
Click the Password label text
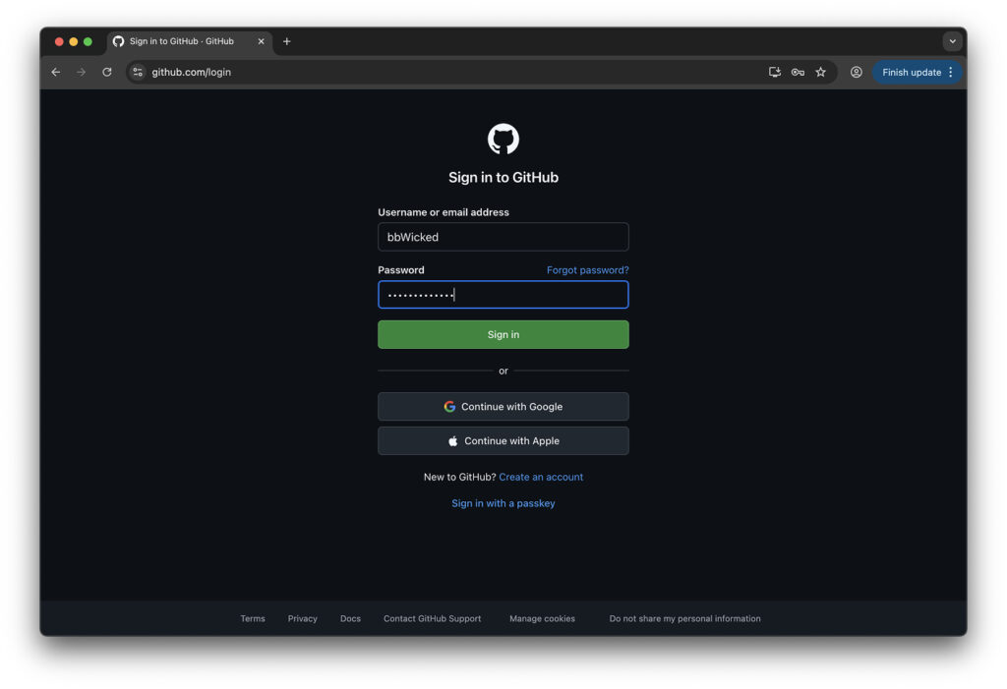click(x=401, y=269)
